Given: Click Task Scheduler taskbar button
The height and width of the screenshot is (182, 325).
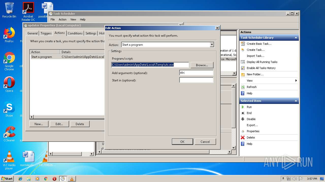Looking at the screenshot, I should (63, 179).
